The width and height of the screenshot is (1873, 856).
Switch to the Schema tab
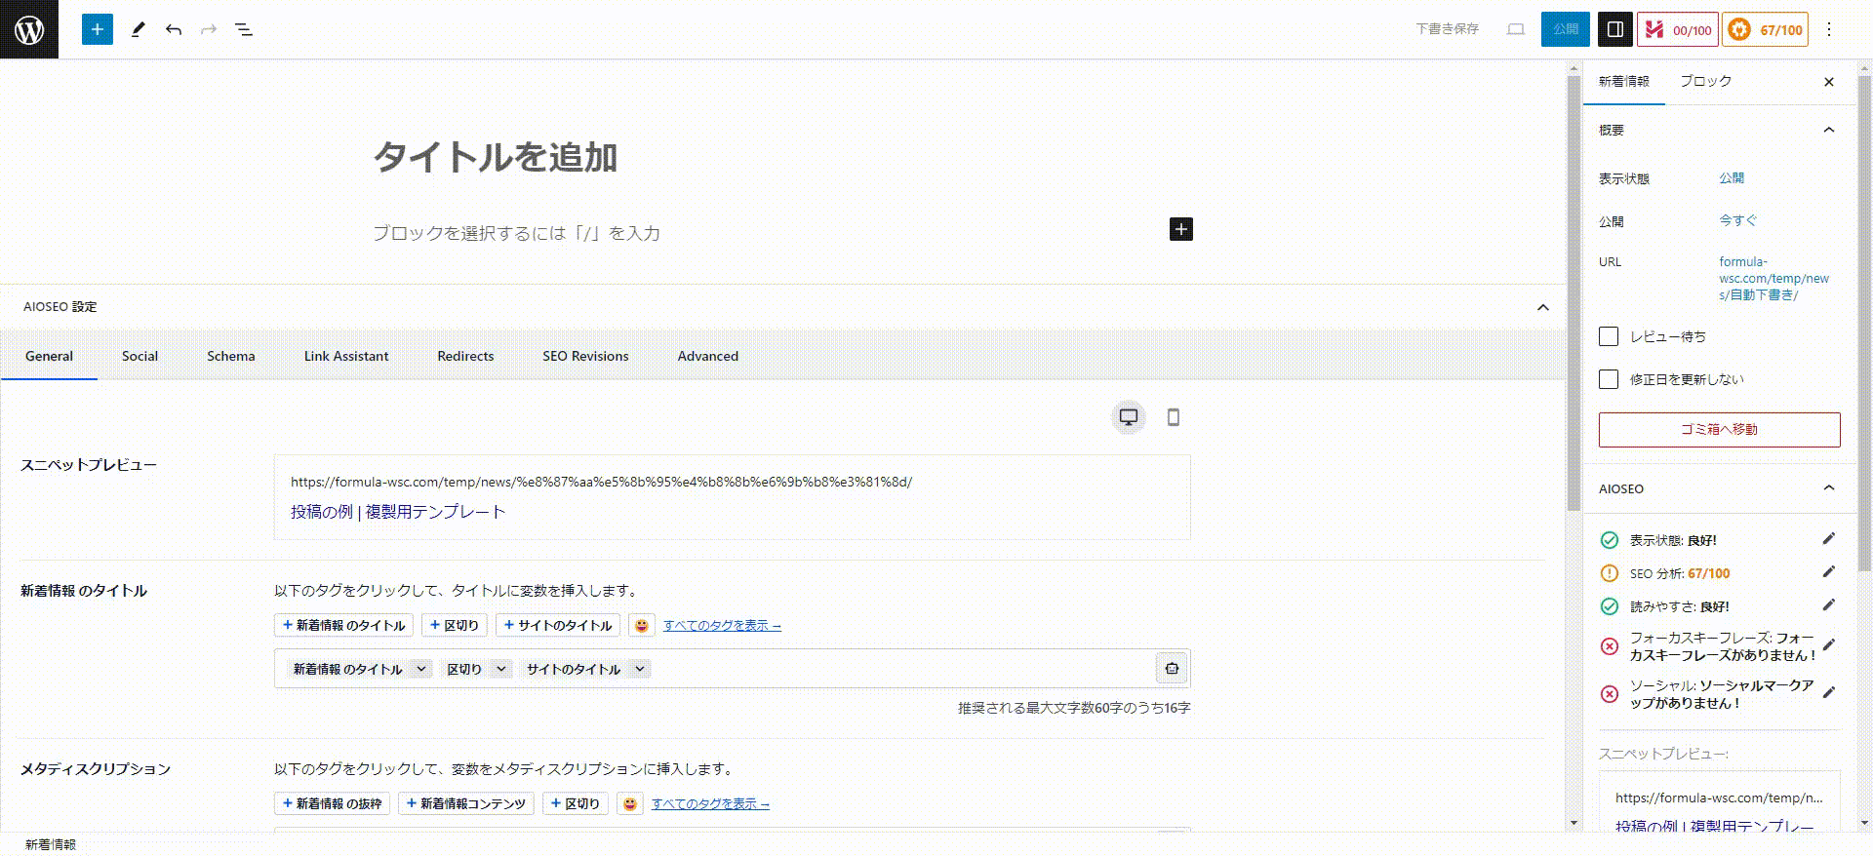point(230,356)
